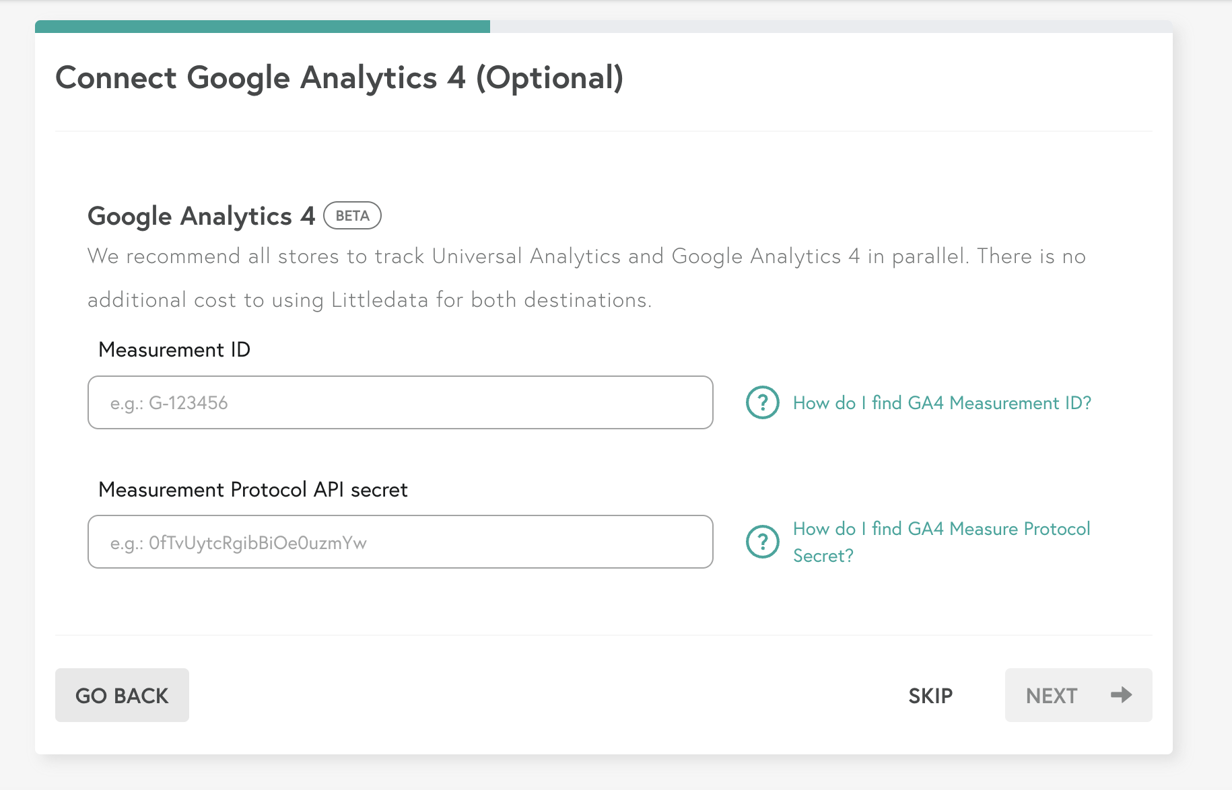Image resolution: width=1232 pixels, height=790 pixels.
Task: Click the 'e.g.: 0fTvUytcRgibBiOe0uzmYw' placeholder text
Action: 238,543
